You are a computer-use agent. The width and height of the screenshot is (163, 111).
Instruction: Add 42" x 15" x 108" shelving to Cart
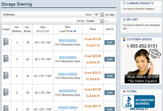[110, 76]
